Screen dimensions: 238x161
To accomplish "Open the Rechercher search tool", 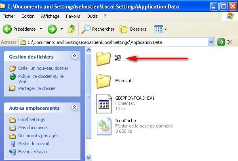I will [98, 29].
